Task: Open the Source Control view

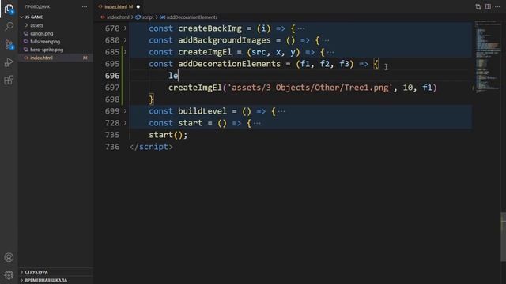Action: [9, 44]
